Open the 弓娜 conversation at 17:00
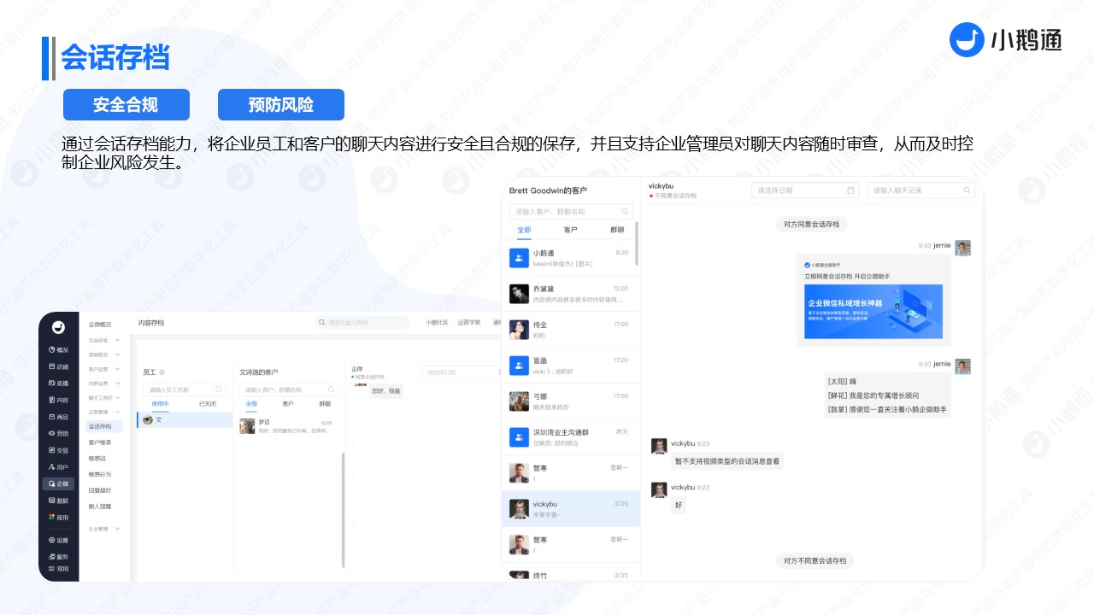1094x615 pixels. (x=571, y=401)
